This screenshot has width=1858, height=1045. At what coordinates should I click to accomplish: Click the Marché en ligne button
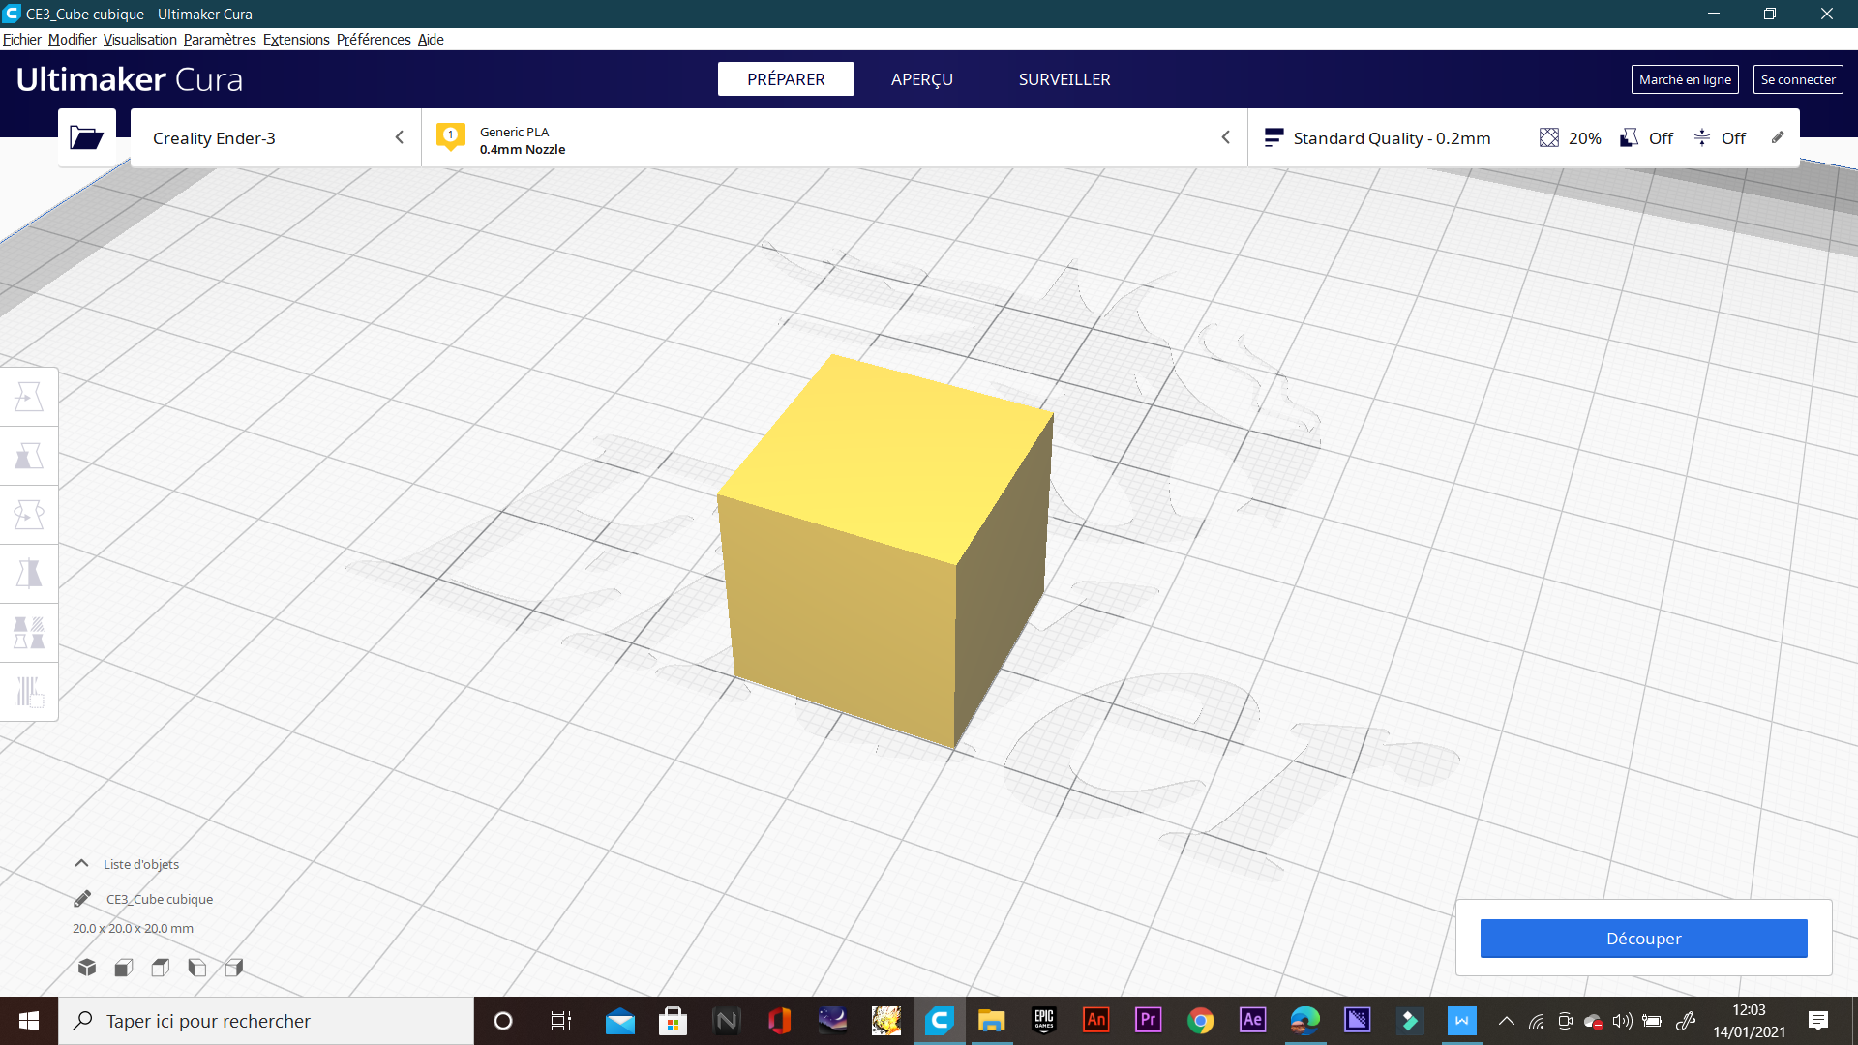(x=1684, y=79)
